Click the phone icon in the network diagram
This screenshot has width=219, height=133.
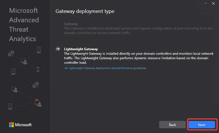coord(38,69)
